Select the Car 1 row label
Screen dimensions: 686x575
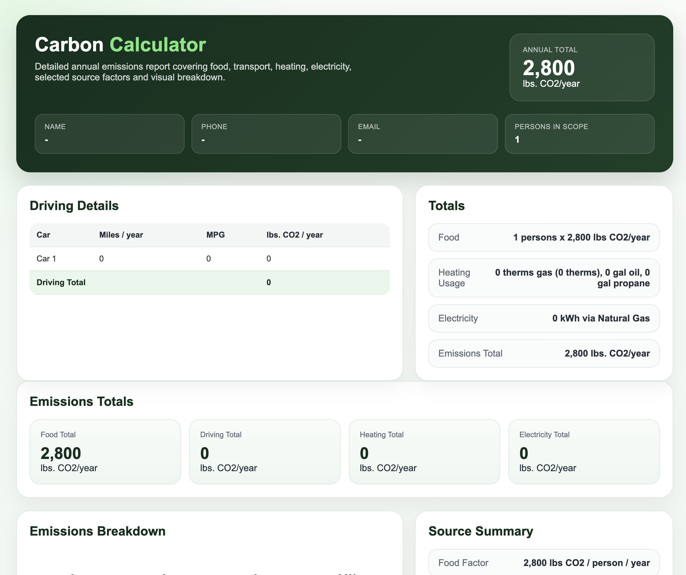tap(46, 258)
